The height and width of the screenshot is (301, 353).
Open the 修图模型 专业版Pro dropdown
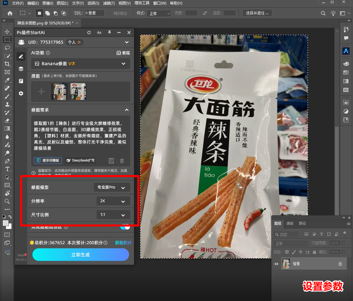(x=112, y=187)
